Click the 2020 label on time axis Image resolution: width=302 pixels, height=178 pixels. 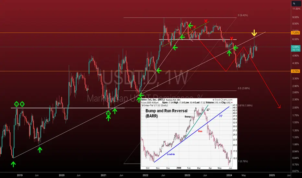click(x=62, y=175)
